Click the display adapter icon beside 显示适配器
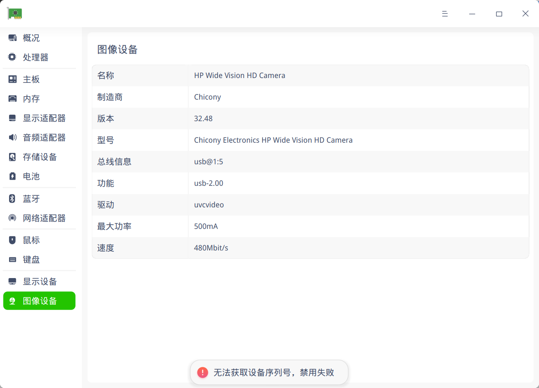 click(13, 118)
